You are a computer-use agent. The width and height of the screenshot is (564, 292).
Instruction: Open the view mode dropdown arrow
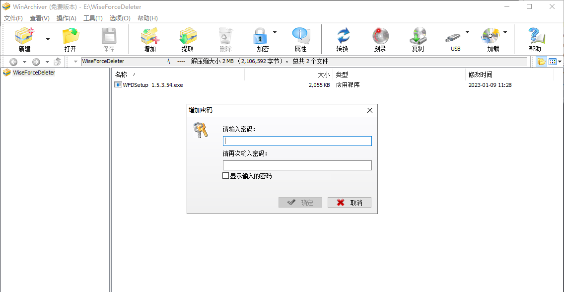coord(560,62)
